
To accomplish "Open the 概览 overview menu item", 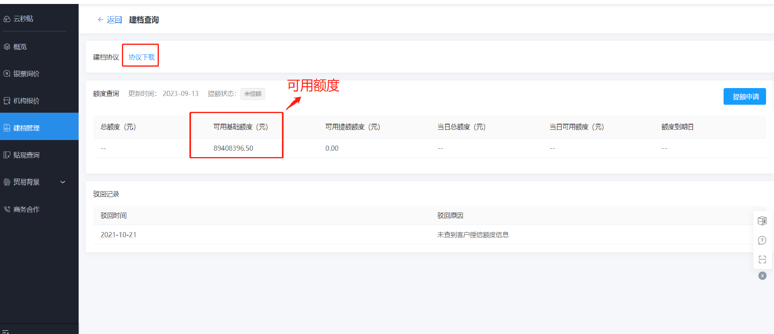I will coord(20,47).
